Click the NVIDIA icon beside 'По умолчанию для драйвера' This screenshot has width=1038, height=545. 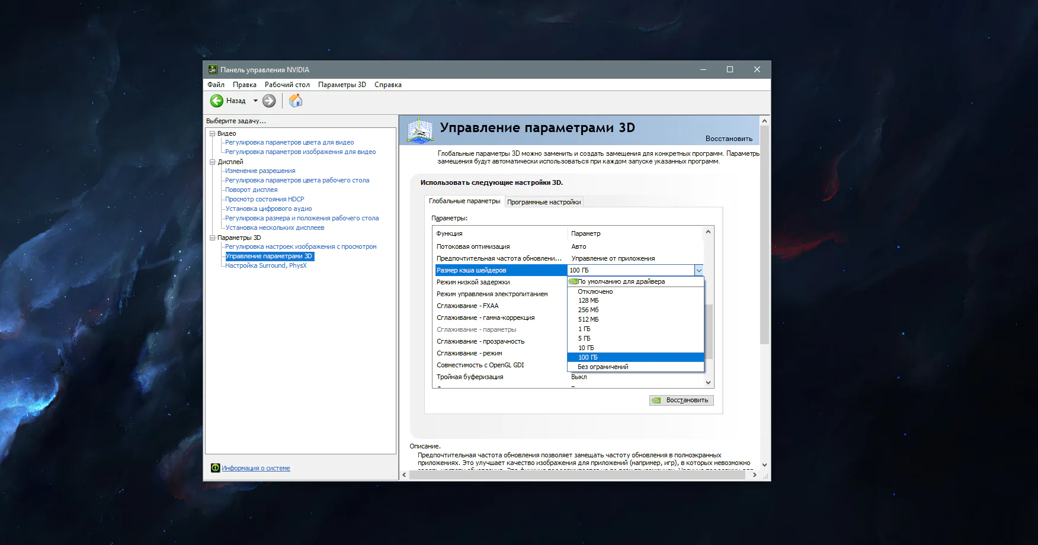(x=573, y=281)
